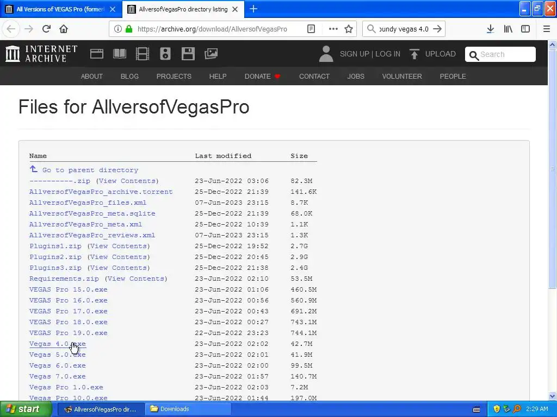The height and width of the screenshot is (417, 557).
Task: Download Vegas 4.0.exe
Action: [58, 344]
